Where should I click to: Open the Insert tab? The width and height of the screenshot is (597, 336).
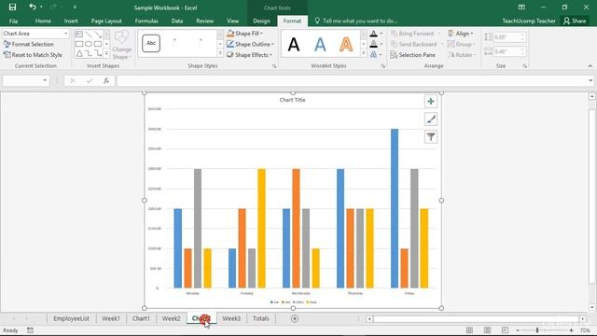71,21
